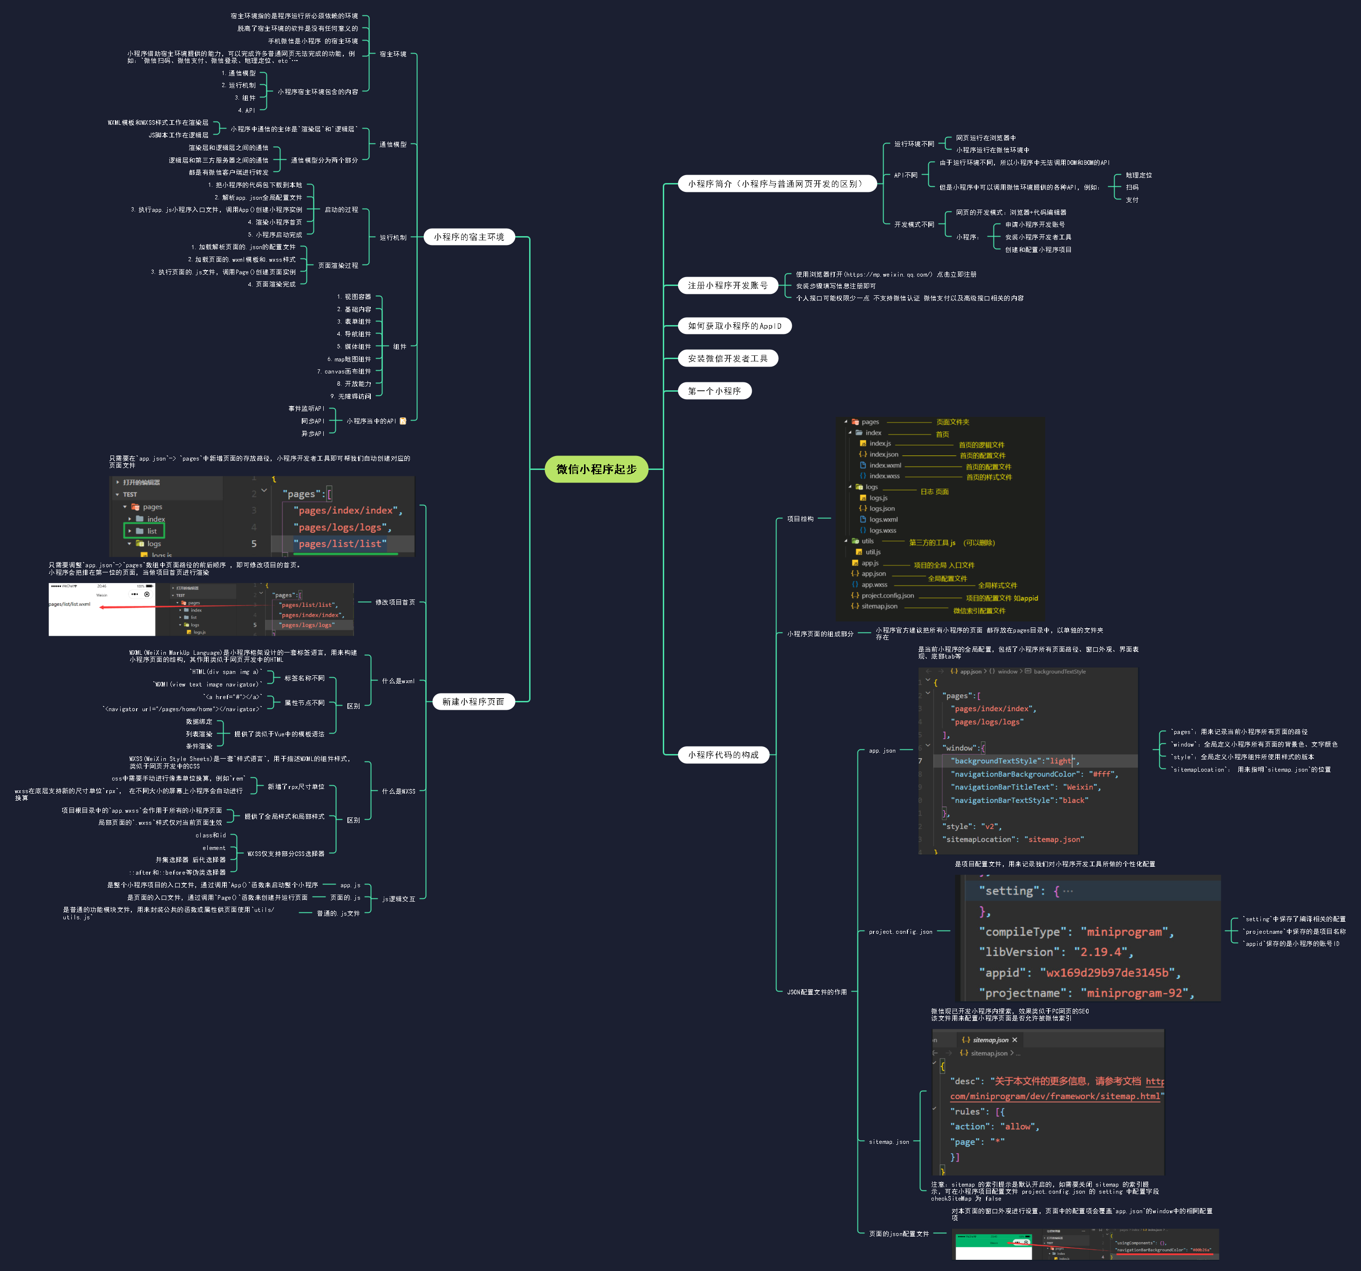Select the 如何获取小程序的AppID node
This screenshot has width=1361, height=1271.
[x=735, y=326]
